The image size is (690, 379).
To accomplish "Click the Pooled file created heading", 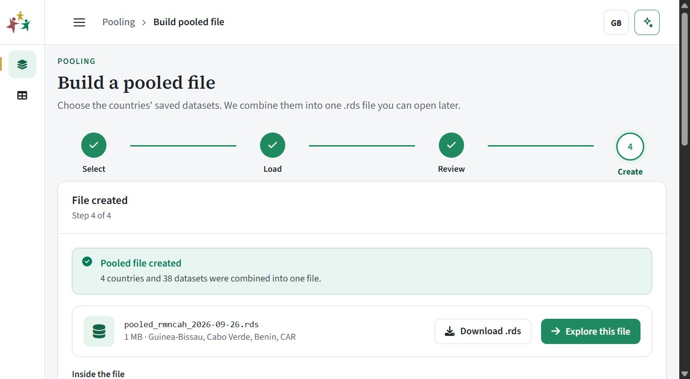I will [141, 263].
